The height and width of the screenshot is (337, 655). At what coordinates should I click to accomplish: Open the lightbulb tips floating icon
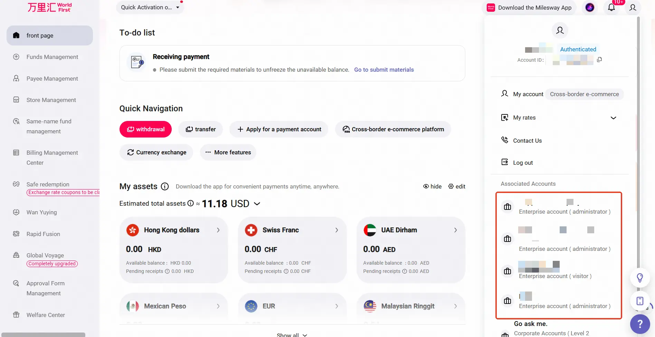[640, 277]
